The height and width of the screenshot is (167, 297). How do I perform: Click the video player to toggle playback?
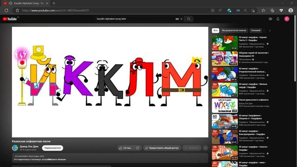click(110, 82)
